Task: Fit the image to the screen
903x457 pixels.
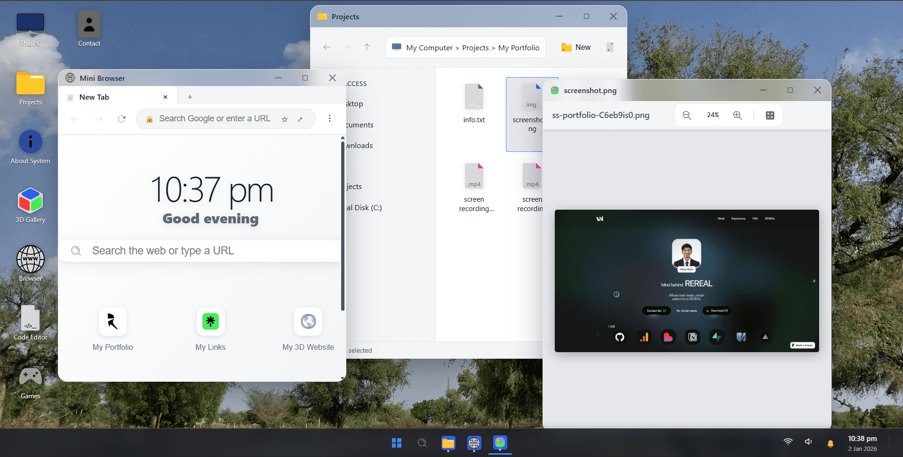Action: 769,115
